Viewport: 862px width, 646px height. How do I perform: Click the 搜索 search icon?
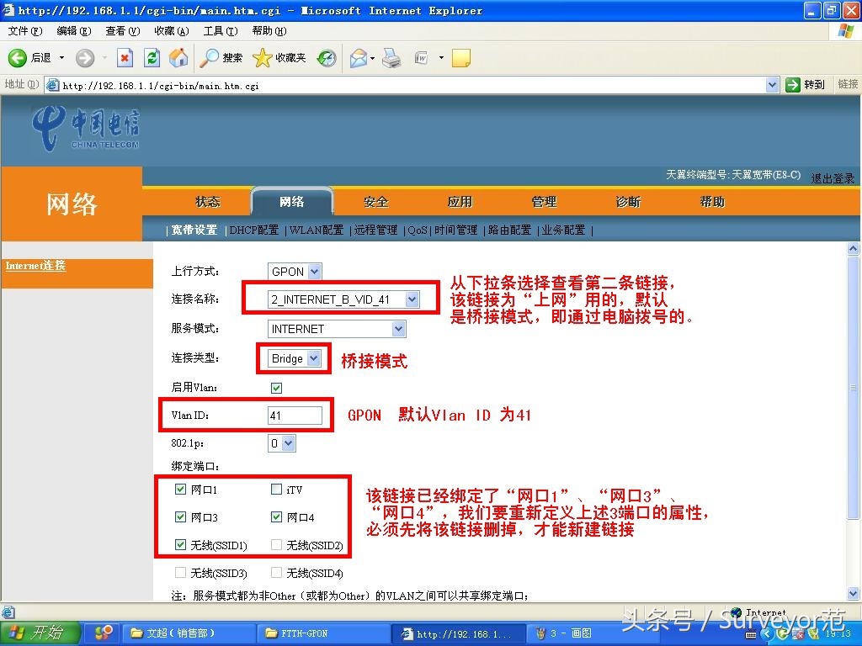click(210, 58)
